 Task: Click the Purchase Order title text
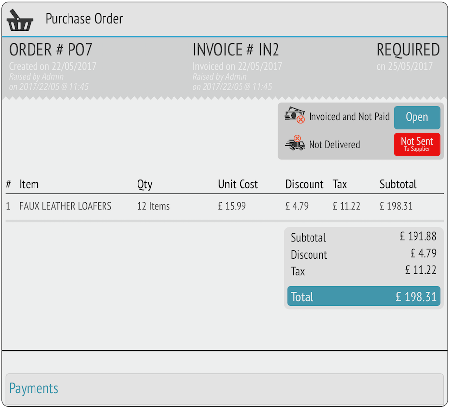(84, 19)
